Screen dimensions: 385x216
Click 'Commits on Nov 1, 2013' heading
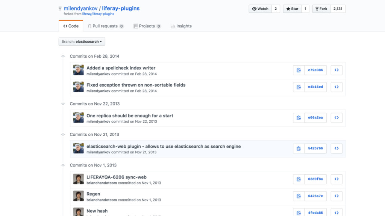93,165
